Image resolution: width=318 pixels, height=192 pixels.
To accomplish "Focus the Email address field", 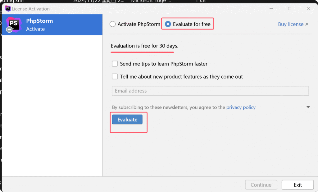I will coord(210,91).
